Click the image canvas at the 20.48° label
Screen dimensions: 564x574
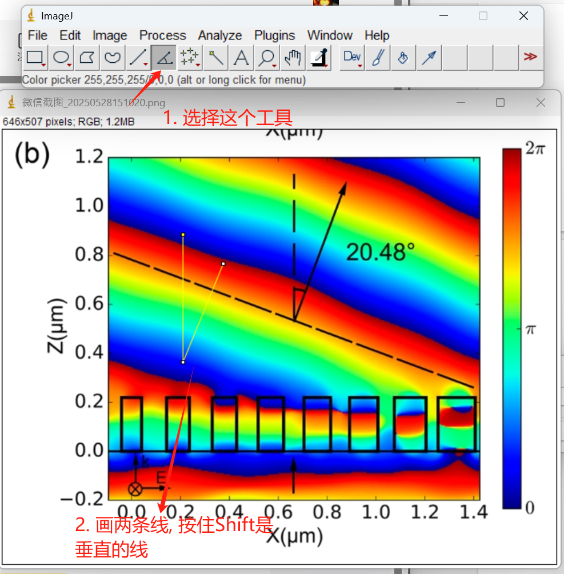[x=381, y=252]
